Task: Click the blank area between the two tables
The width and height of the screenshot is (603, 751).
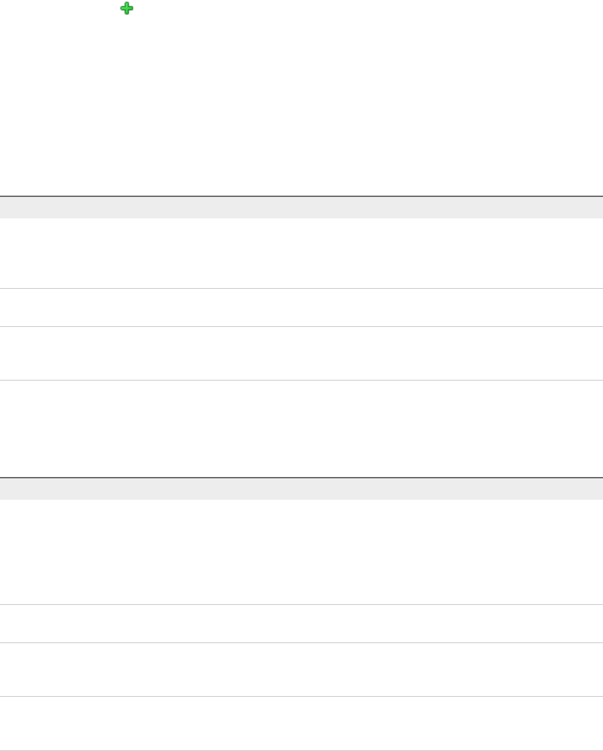Action: click(x=301, y=429)
